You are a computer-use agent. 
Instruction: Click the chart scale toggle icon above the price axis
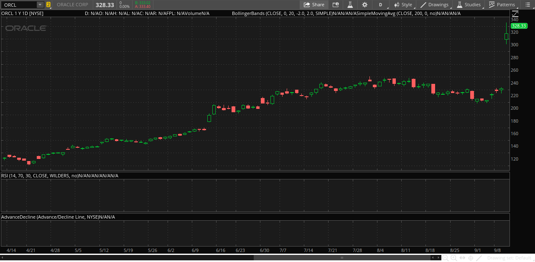click(515, 13)
